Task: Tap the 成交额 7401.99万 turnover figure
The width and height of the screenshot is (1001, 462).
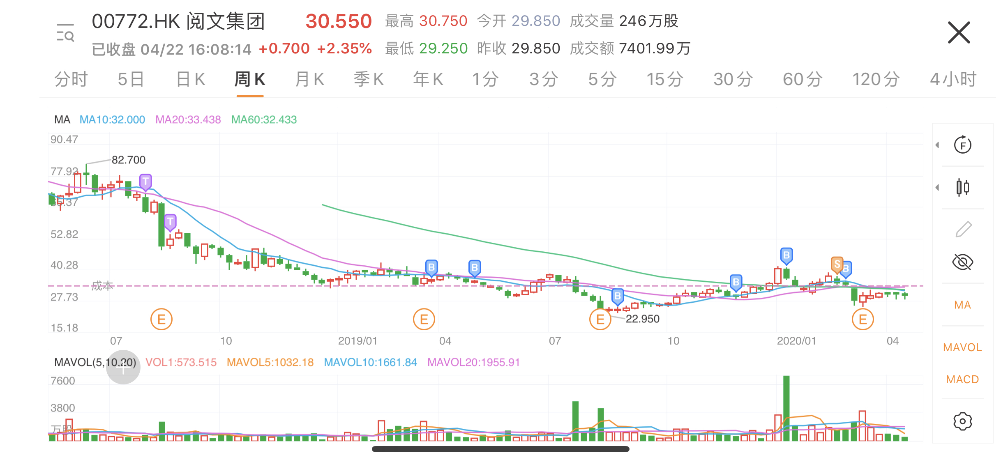Action: point(630,48)
